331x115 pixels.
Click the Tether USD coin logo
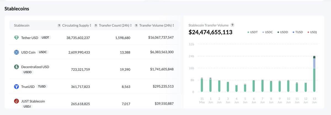(17, 38)
